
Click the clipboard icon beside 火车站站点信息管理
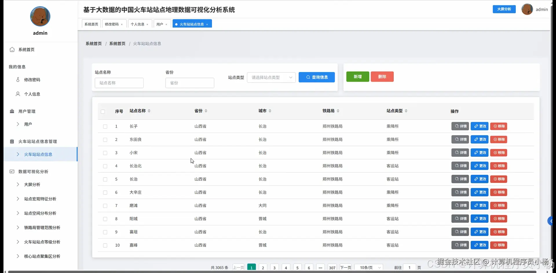12,141
